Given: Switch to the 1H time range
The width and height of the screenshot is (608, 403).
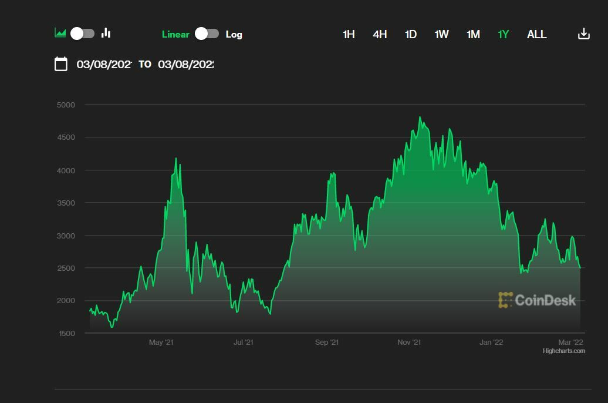Looking at the screenshot, I should (349, 34).
